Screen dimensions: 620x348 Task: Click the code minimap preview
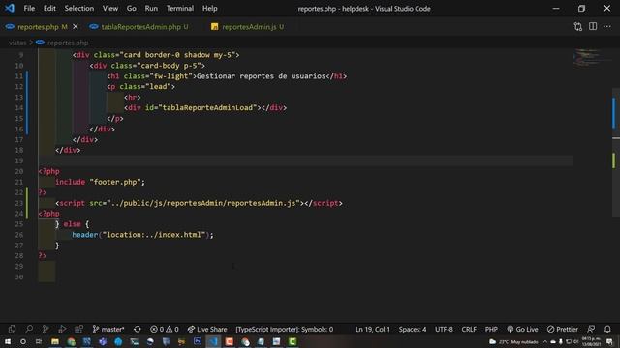tap(586, 58)
